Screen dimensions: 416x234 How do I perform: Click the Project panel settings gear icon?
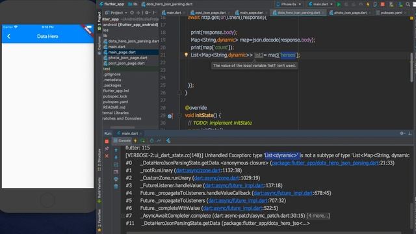(x=147, y=12)
